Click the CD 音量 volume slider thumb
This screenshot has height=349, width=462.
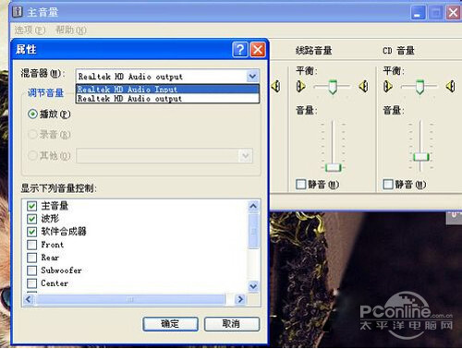[420, 157]
